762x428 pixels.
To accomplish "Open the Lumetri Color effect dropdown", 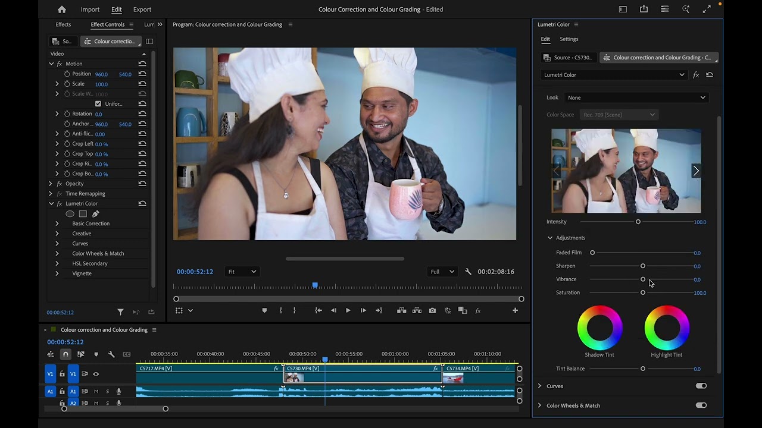I will pyautogui.click(x=614, y=75).
